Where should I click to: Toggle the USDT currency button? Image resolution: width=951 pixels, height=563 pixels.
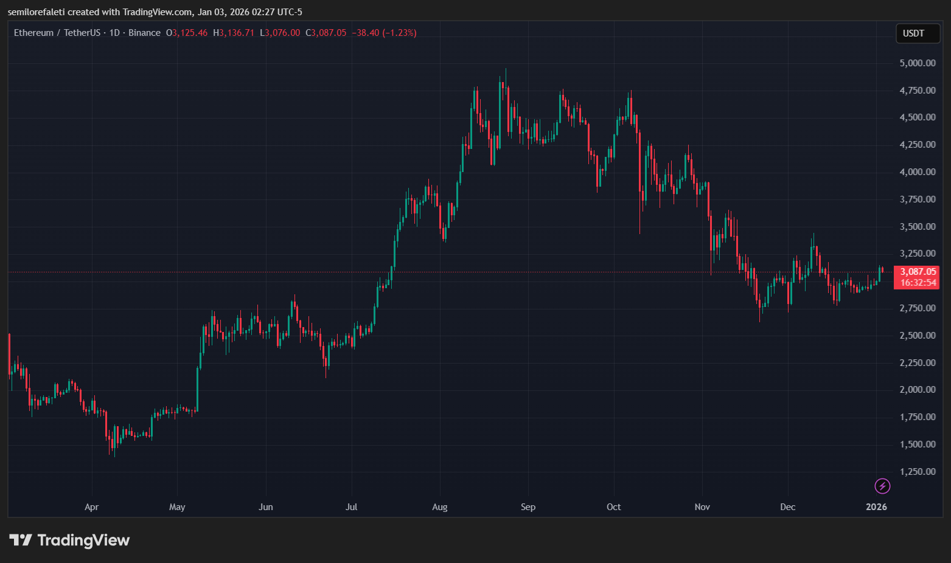point(918,33)
